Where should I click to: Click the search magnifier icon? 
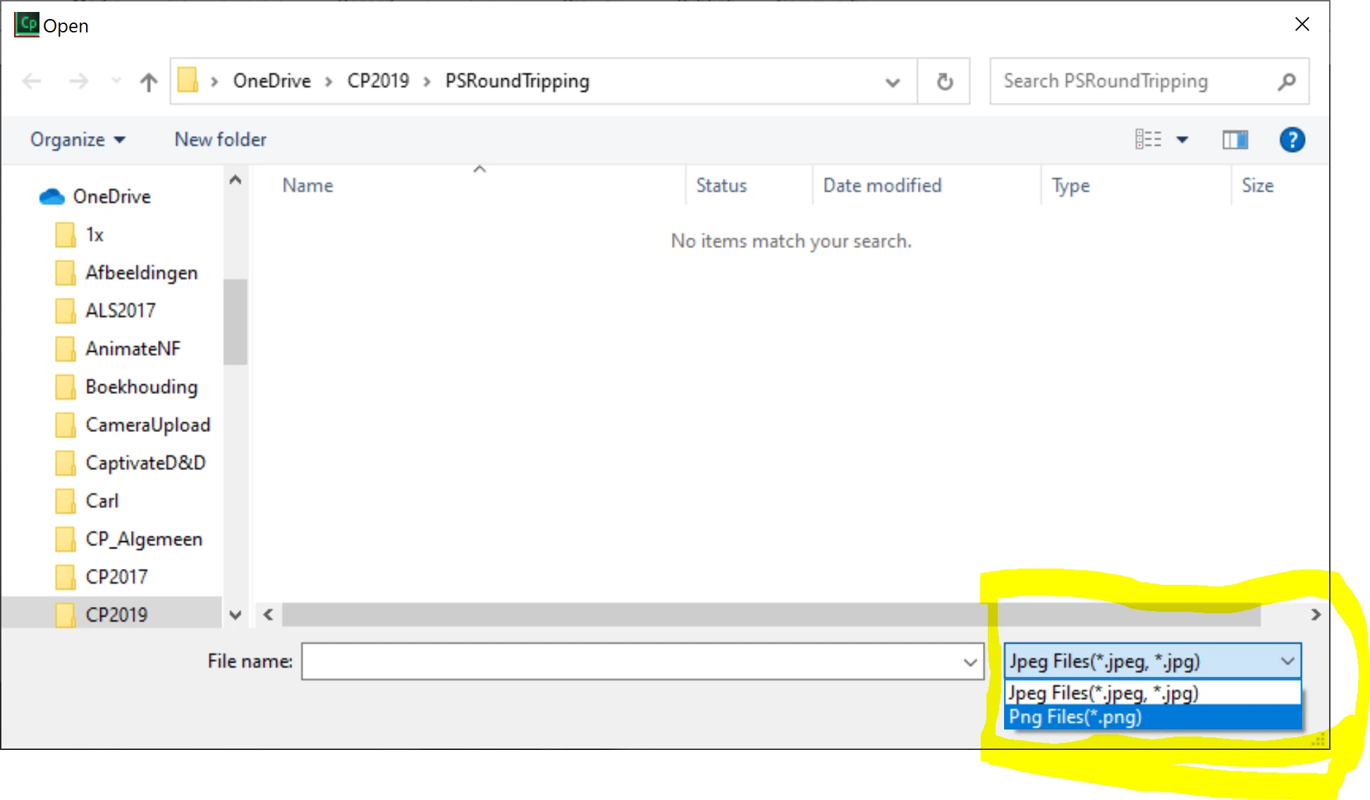click(1286, 82)
